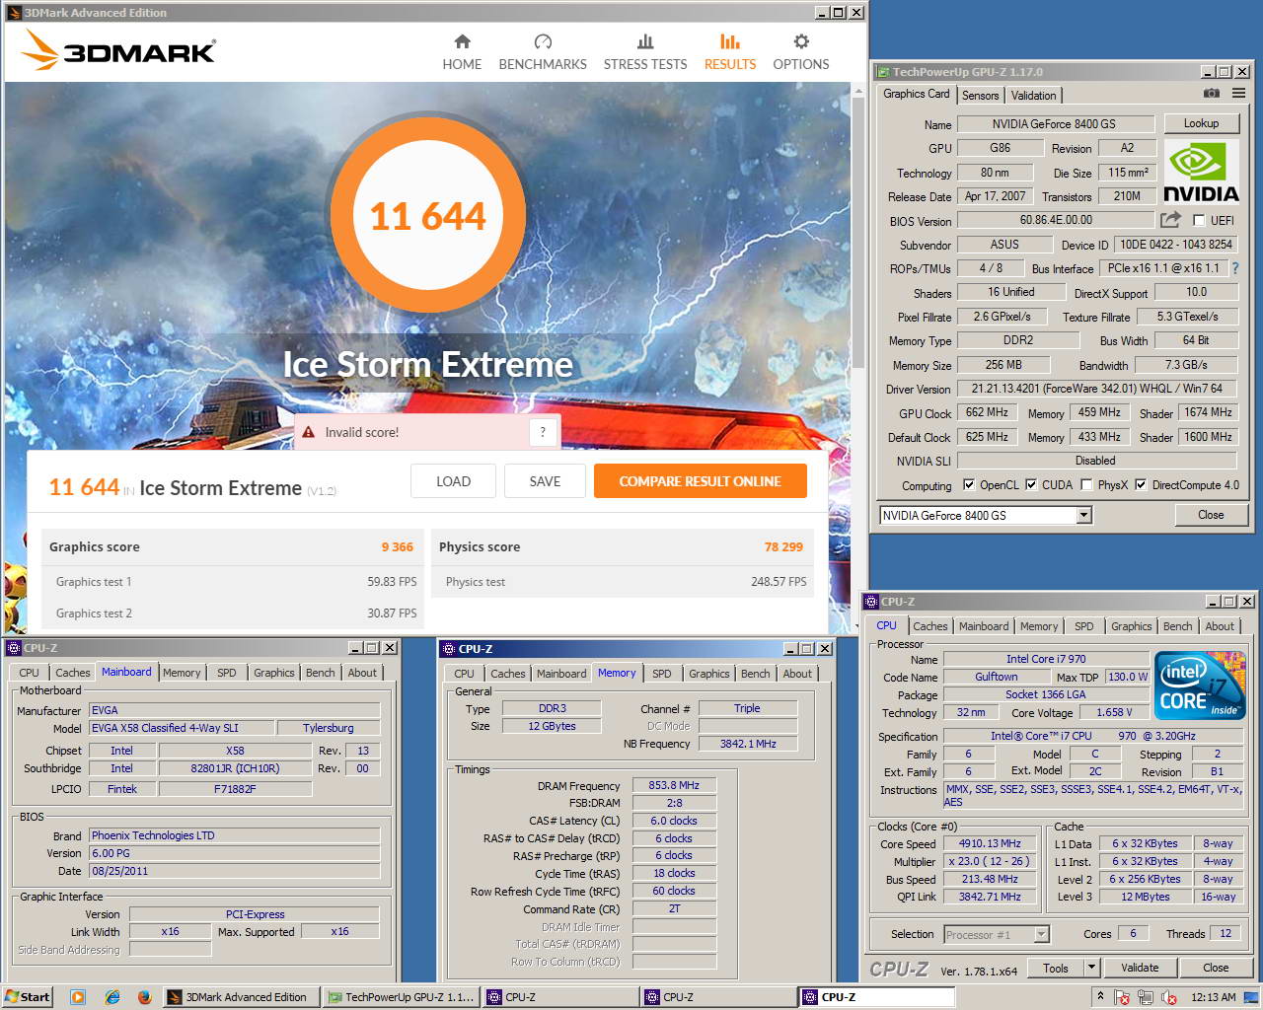The width and height of the screenshot is (1263, 1010).
Task: Click Core Speed value 4910.13 MHz
Action: (x=990, y=843)
